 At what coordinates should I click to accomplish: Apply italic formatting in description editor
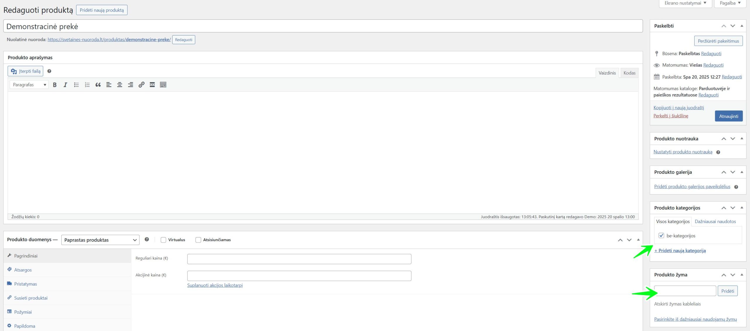tap(65, 85)
